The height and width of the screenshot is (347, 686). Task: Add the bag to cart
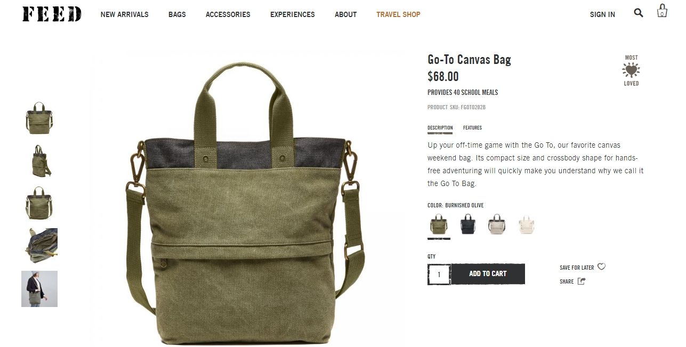point(488,274)
